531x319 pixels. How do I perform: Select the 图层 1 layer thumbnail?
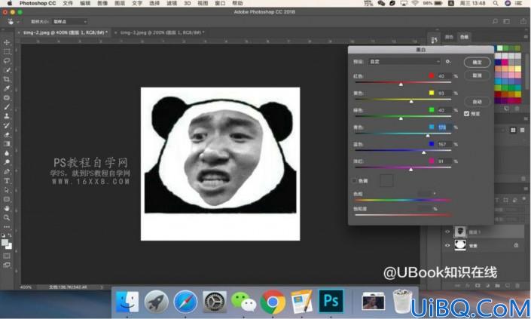pyautogui.click(x=460, y=232)
